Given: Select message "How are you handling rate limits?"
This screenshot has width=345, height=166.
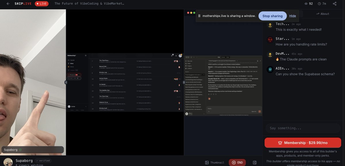Looking at the screenshot, I should pos(301,44).
